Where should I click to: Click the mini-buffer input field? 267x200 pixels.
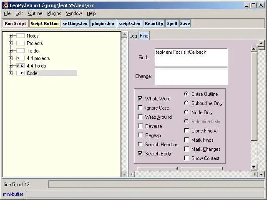(x=145, y=194)
